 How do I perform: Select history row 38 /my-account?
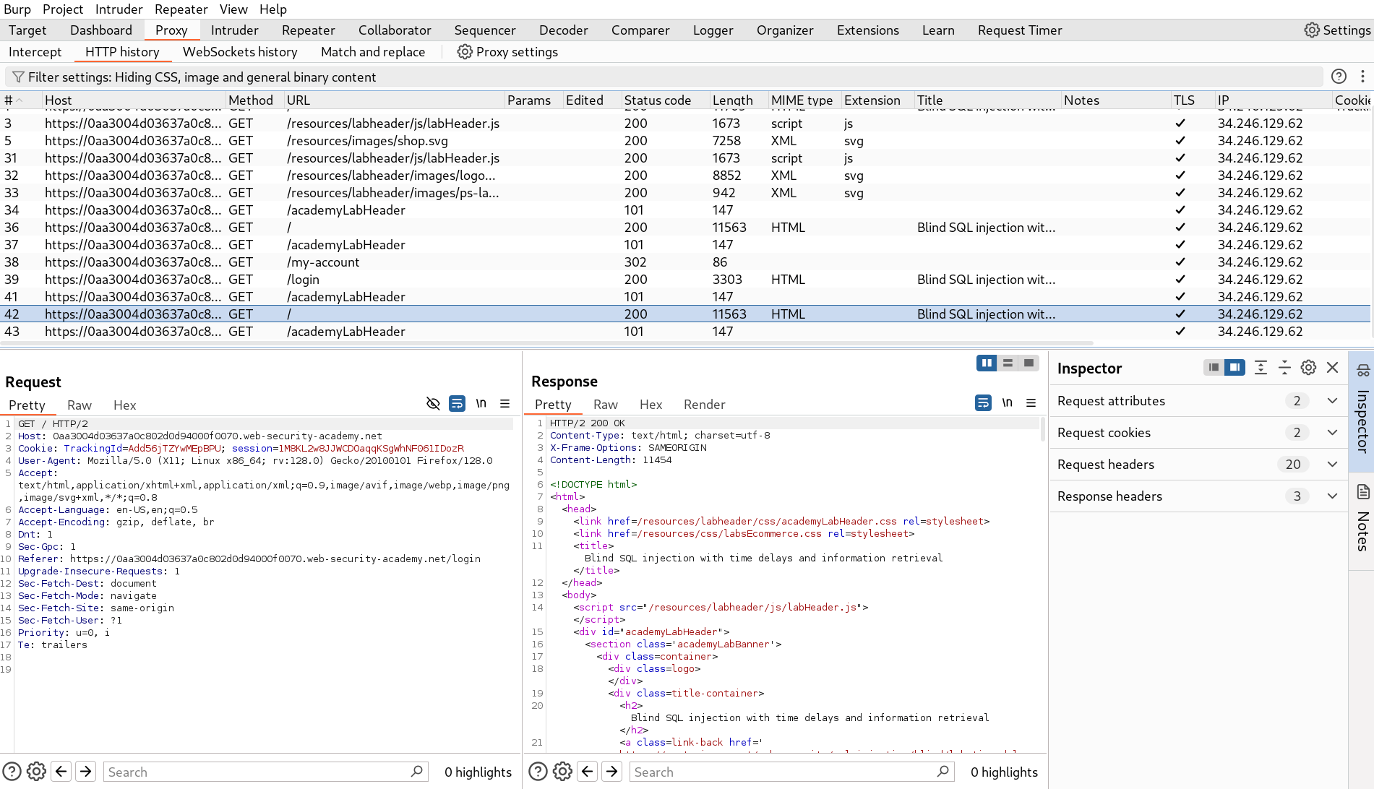(685, 262)
